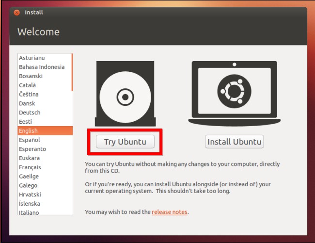Select Asturianu in the language list
Screen dimensions: 315x243
[x=45, y=58]
